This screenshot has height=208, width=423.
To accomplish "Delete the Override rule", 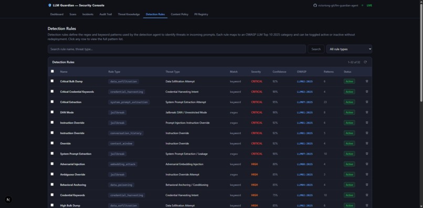I will [x=367, y=144].
